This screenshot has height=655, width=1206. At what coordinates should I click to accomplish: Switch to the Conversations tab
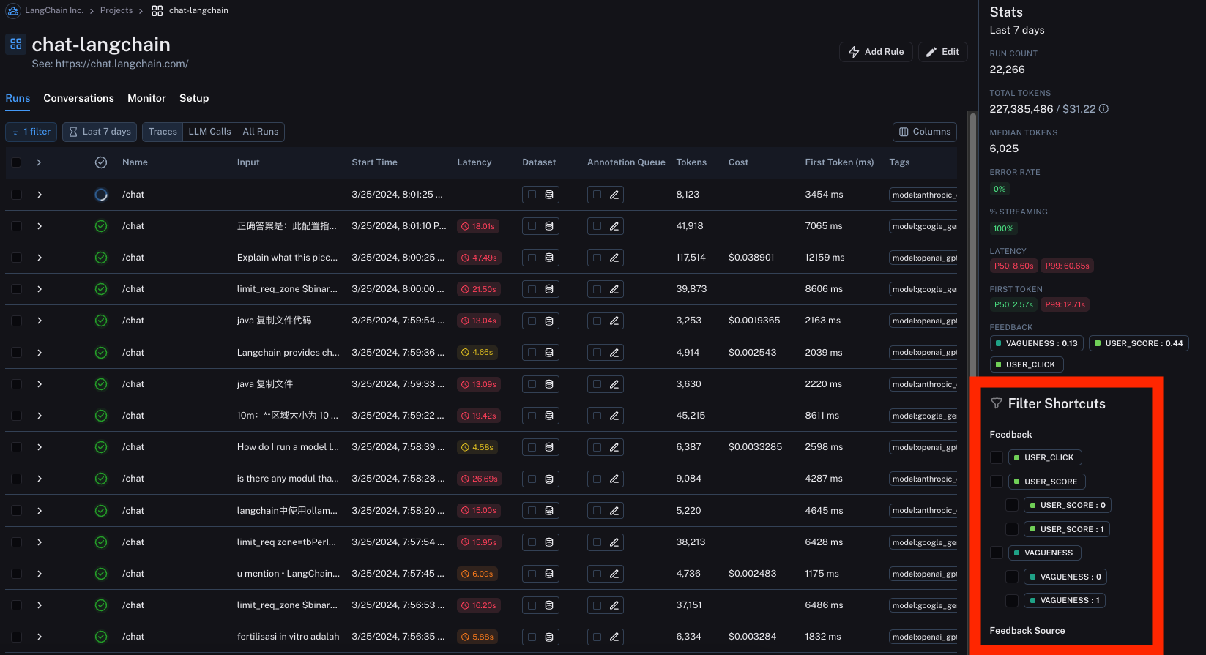(78, 98)
